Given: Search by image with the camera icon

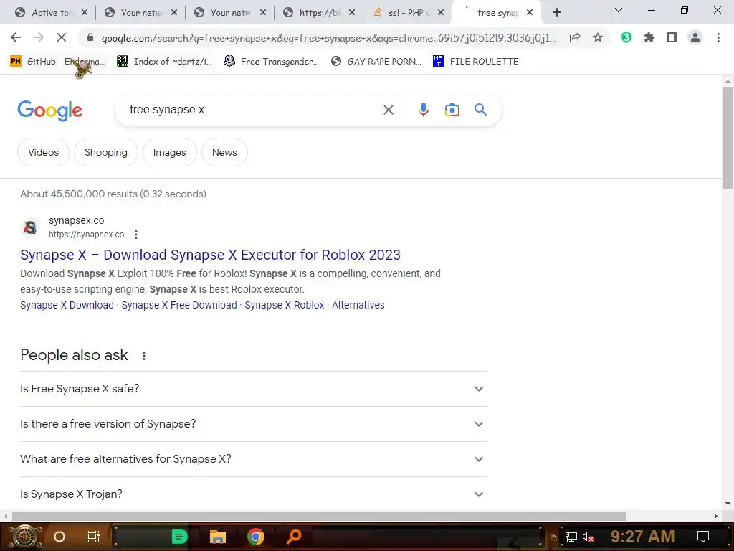Looking at the screenshot, I should pyautogui.click(x=452, y=110).
